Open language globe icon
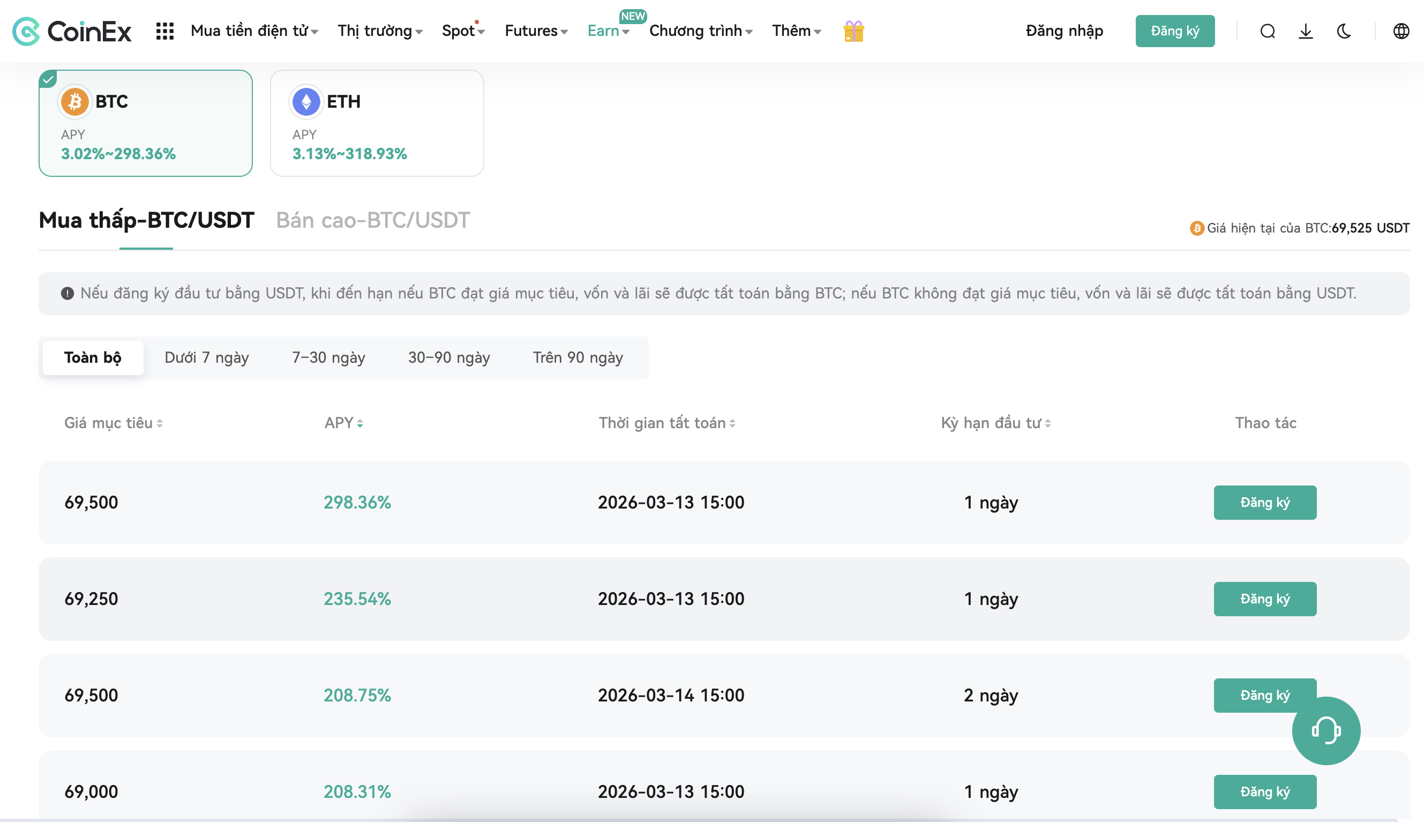The image size is (1424, 822). point(1400,31)
